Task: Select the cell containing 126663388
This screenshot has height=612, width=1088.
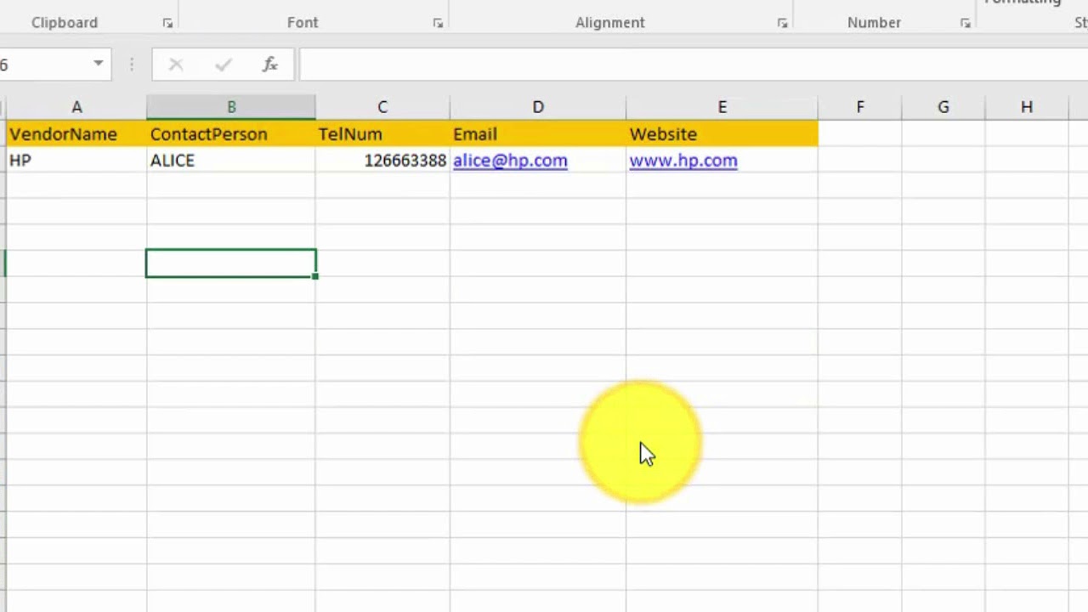Action: click(382, 161)
